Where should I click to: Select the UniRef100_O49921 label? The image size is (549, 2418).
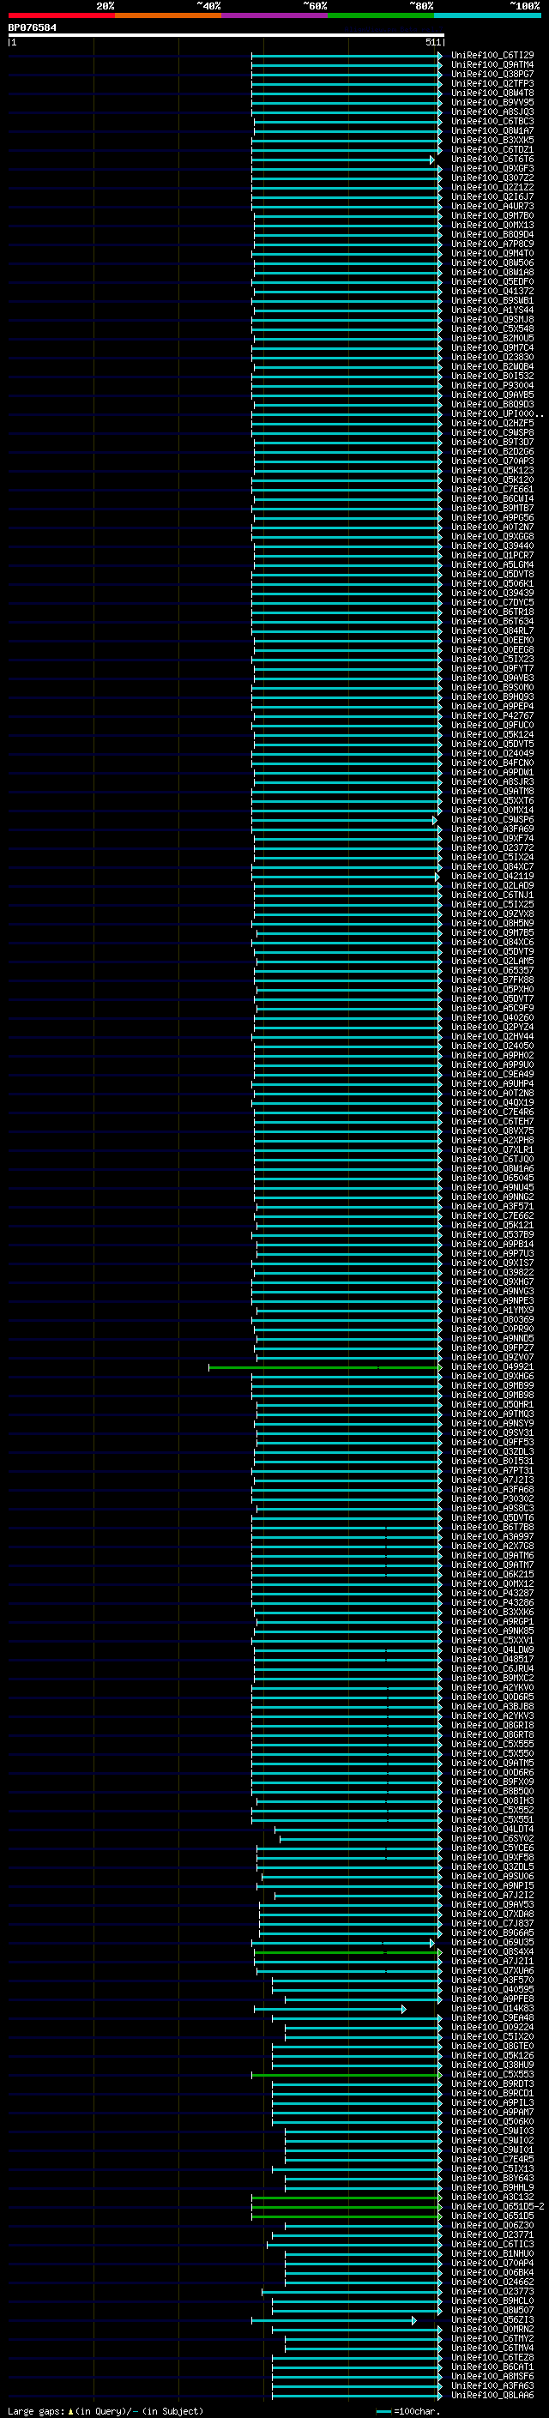pos(492,1366)
